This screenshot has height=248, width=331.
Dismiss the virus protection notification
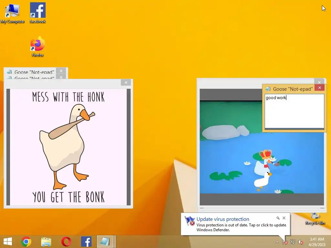(x=284, y=218)
